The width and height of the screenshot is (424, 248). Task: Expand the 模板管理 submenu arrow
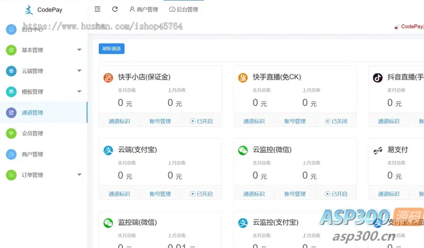pyautogui.click(x=79, y=91)
